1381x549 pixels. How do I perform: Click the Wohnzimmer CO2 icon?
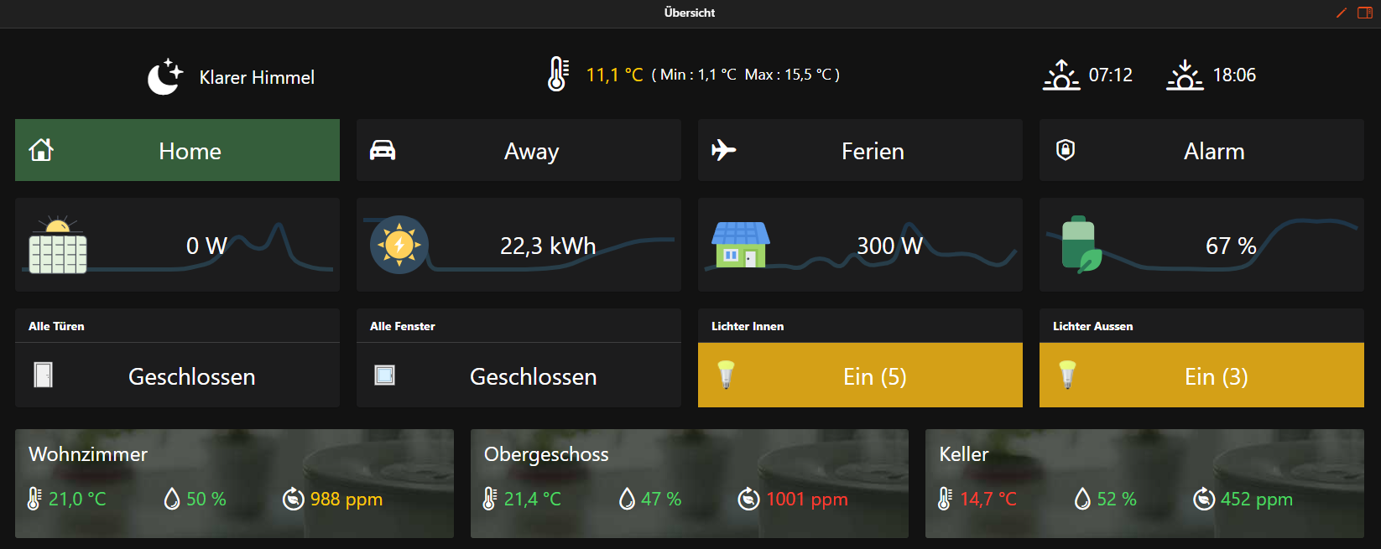293,499
